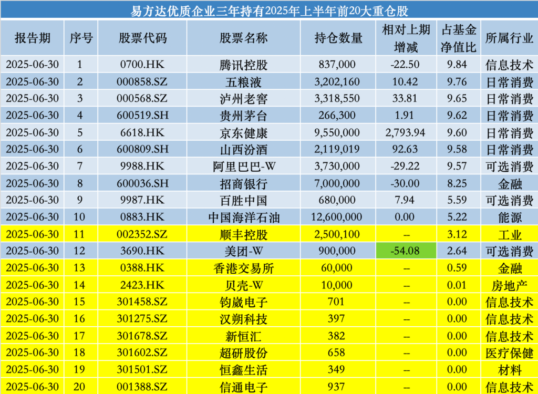Viewport: 538px width, 394px height.
Task: Click change value -22.50
Action: click(x=405, y=64)
